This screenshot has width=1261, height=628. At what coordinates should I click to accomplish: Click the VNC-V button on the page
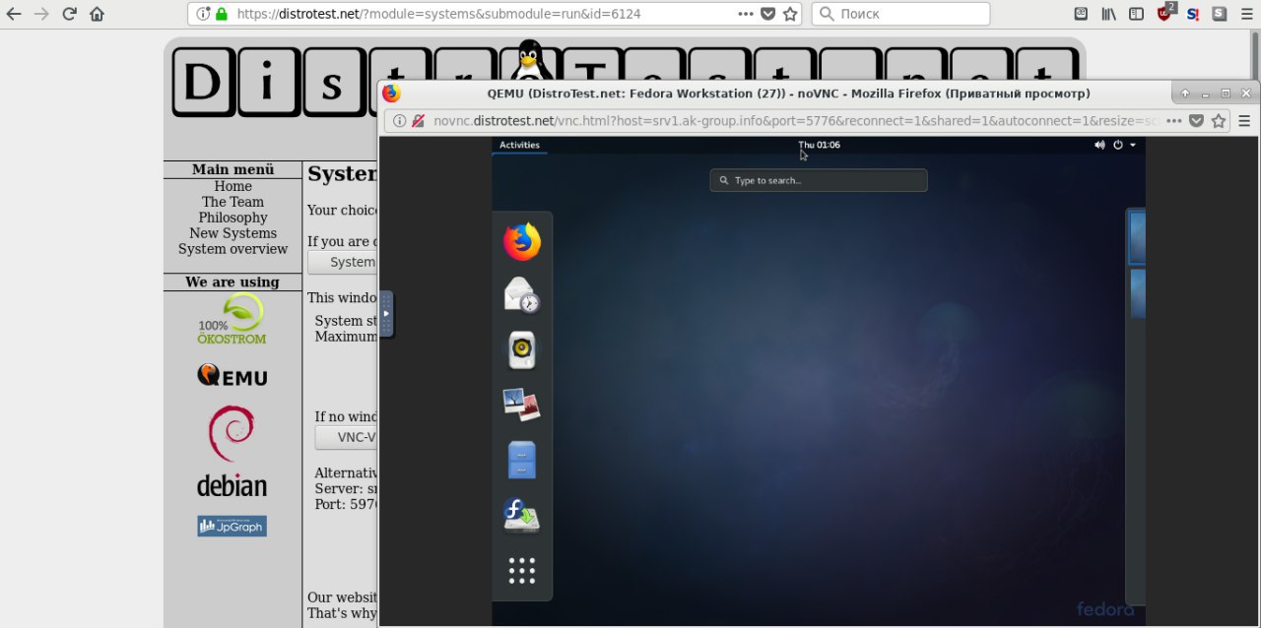[346, 437]
